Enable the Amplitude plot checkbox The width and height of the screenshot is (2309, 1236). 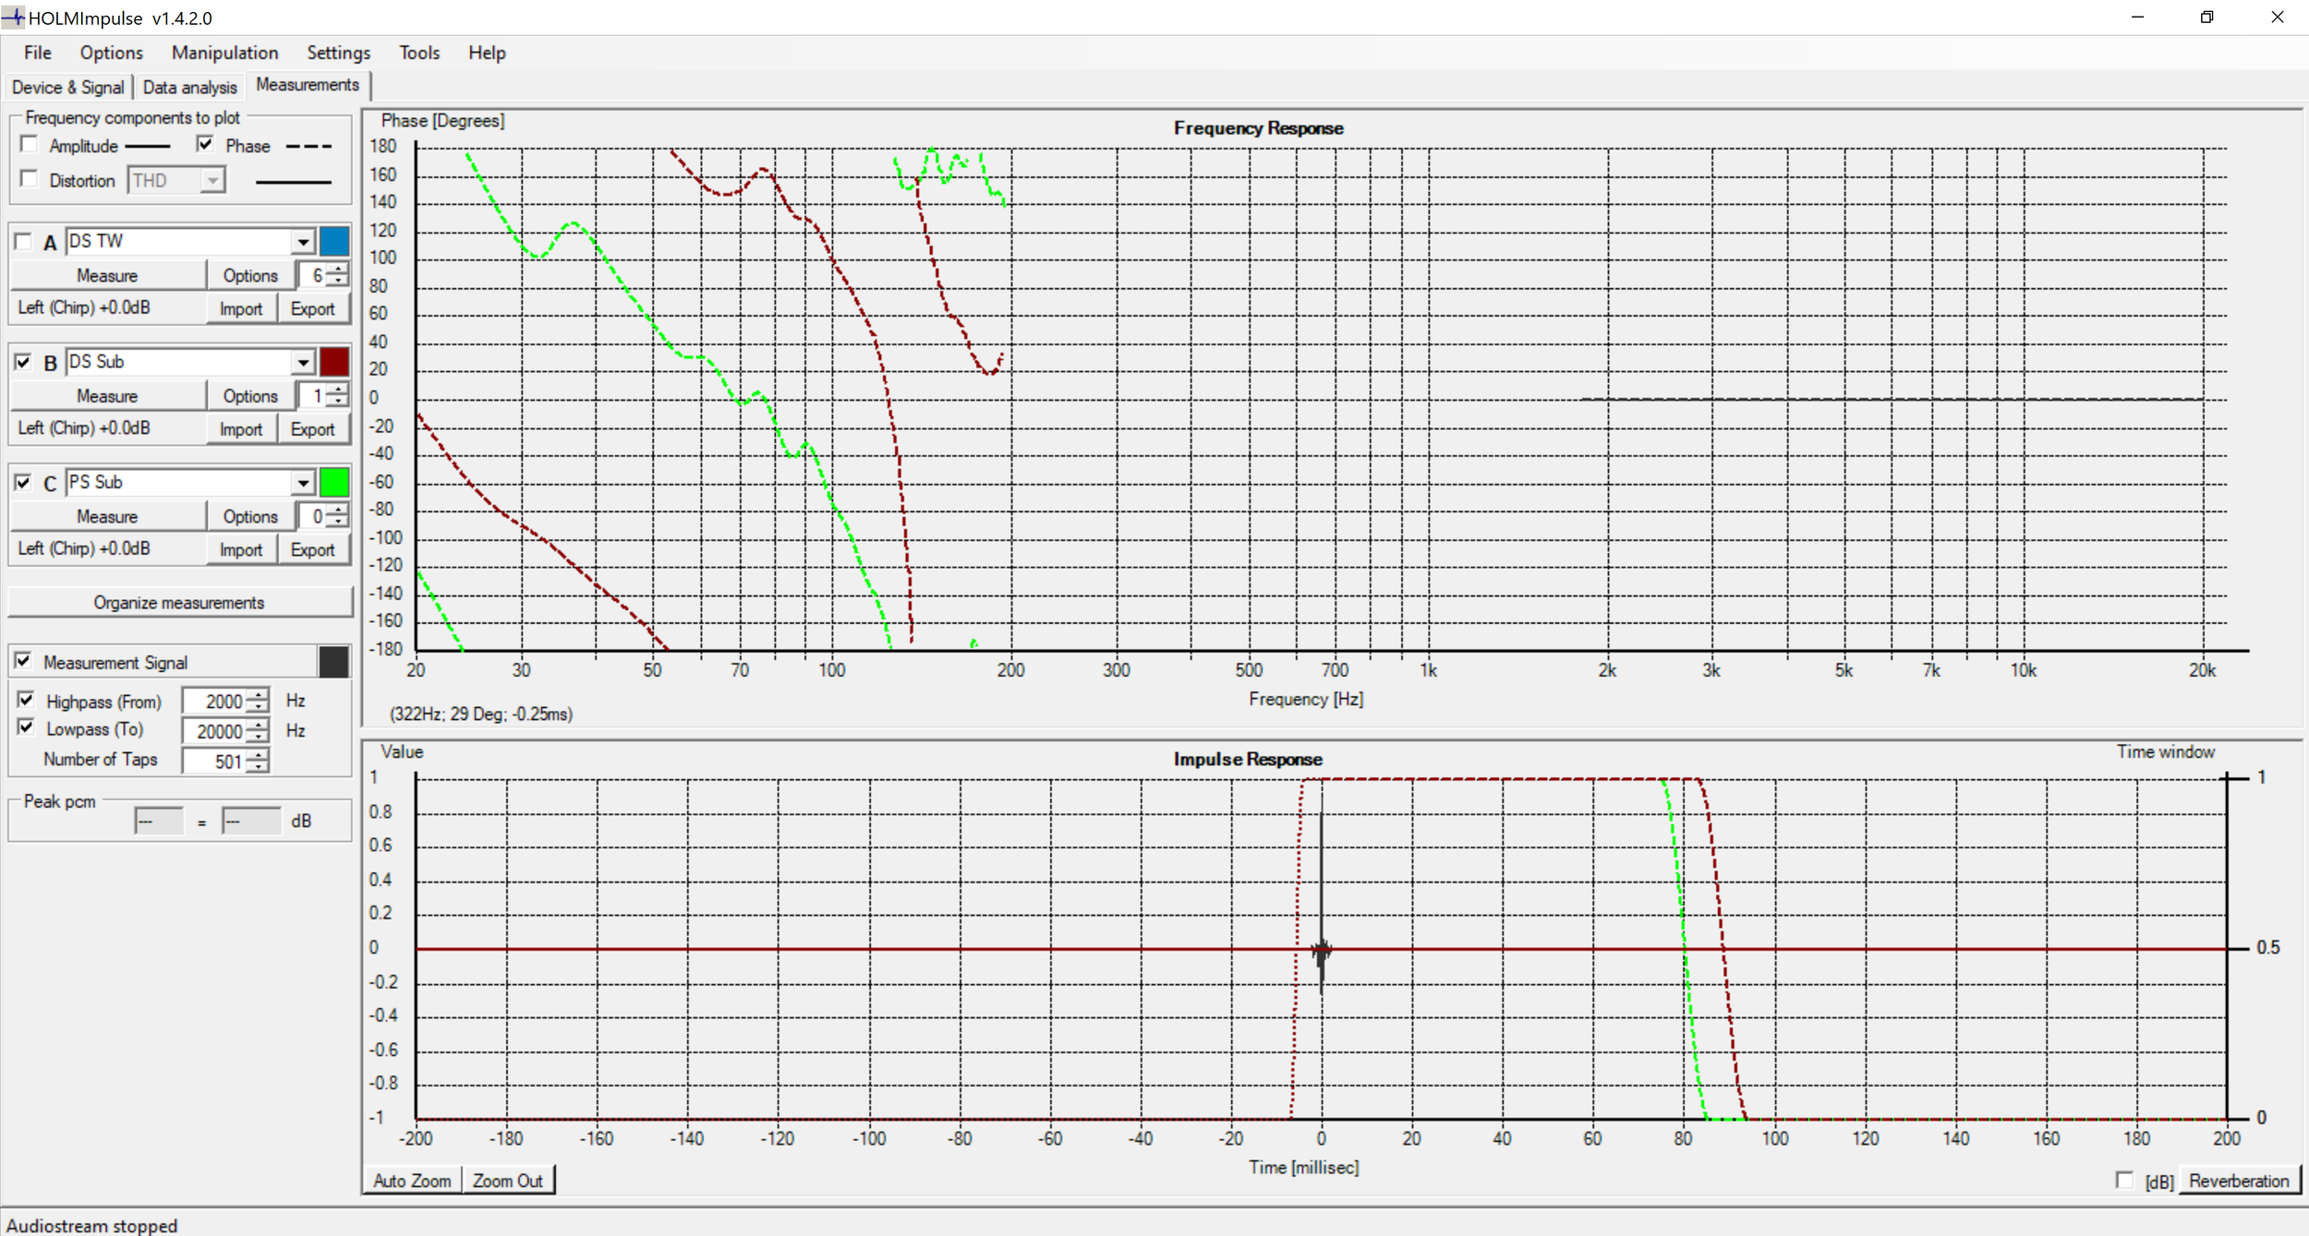click(x=30, y=145)
